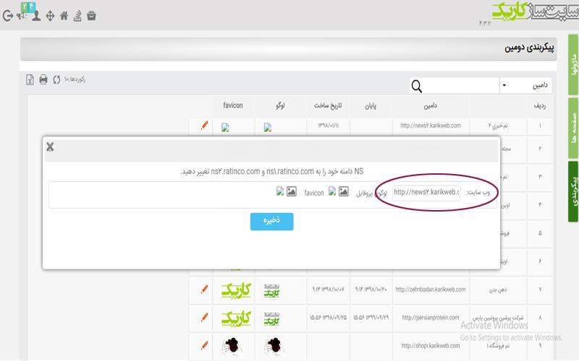Click the four-arrow move icon in toolbar
Screen dimensions: 579x361
pos(50,16)
